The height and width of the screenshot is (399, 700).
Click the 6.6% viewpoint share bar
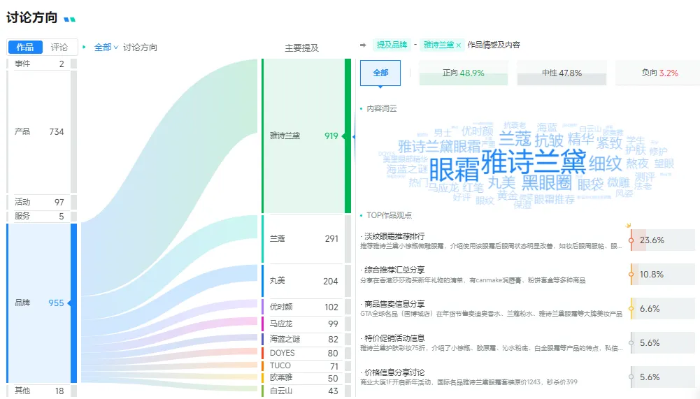coord(662,308)
